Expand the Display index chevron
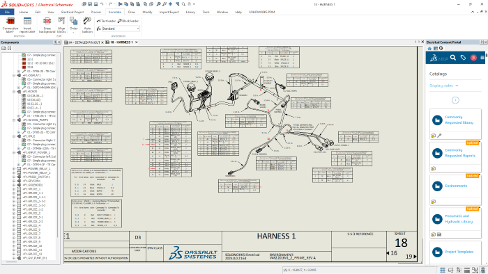 [x=457, y=86]
